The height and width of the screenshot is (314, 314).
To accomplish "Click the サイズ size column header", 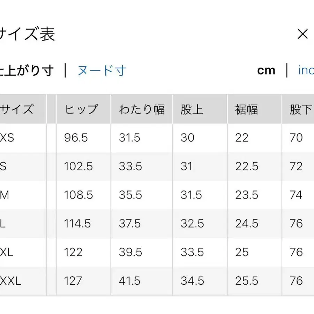I will click(x=17, y=109).
